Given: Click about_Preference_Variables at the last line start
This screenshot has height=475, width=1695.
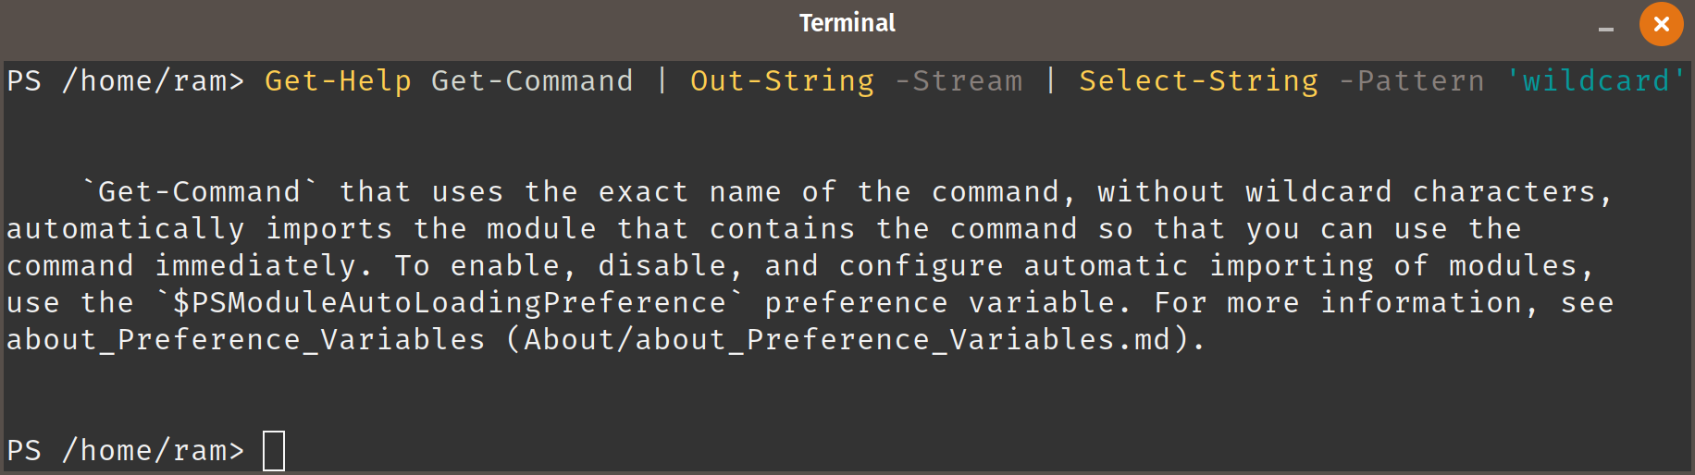Looking at the screenshot, I should pyautogui.click(x=246, y=340).
